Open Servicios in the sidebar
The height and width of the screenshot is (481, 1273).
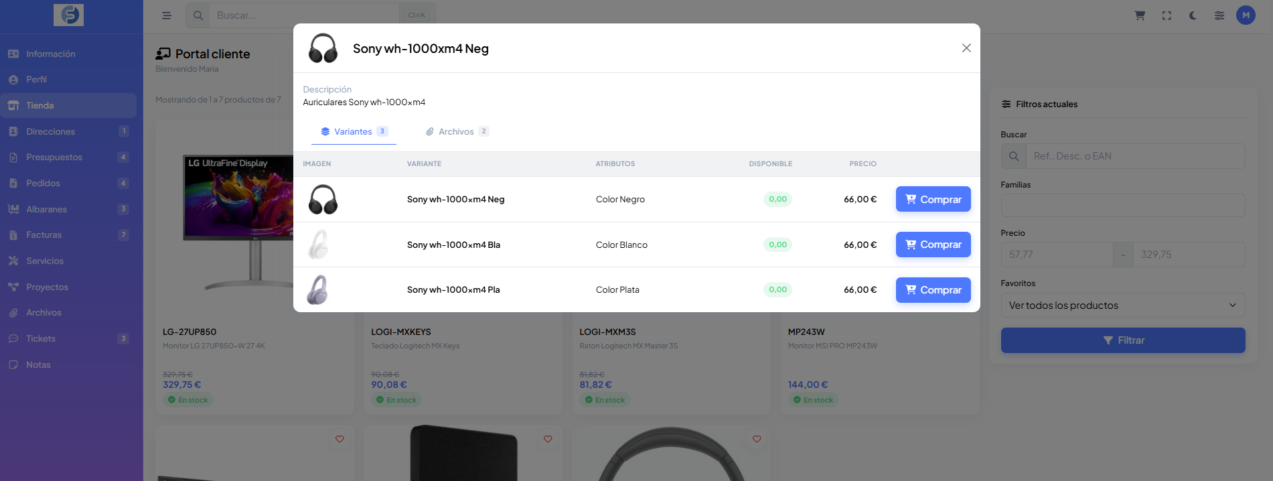tap(68, 261)
